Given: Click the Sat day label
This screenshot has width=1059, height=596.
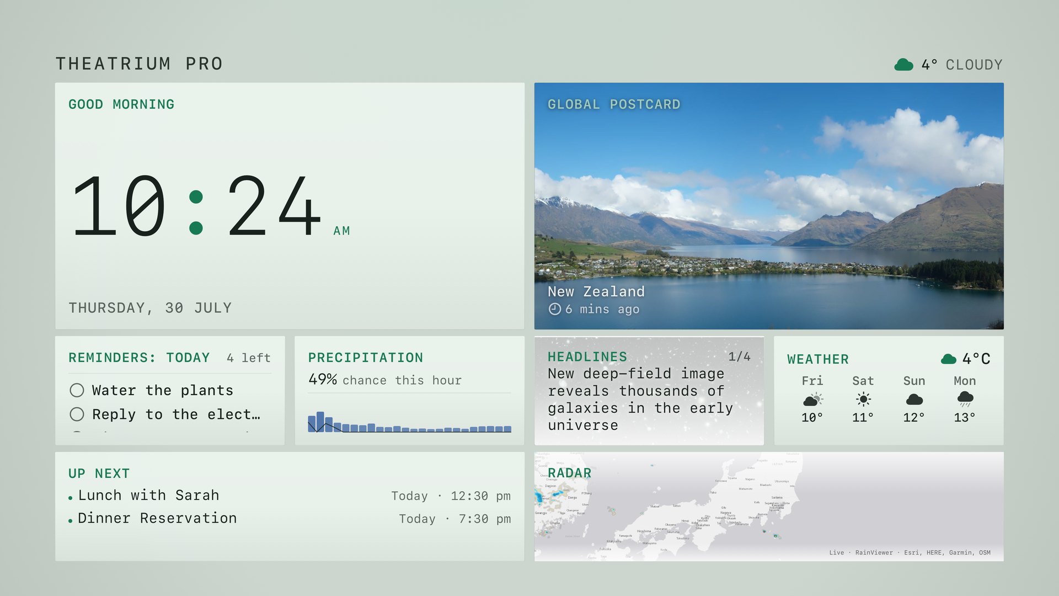Looking at the screenshot, I should (863, 381).
